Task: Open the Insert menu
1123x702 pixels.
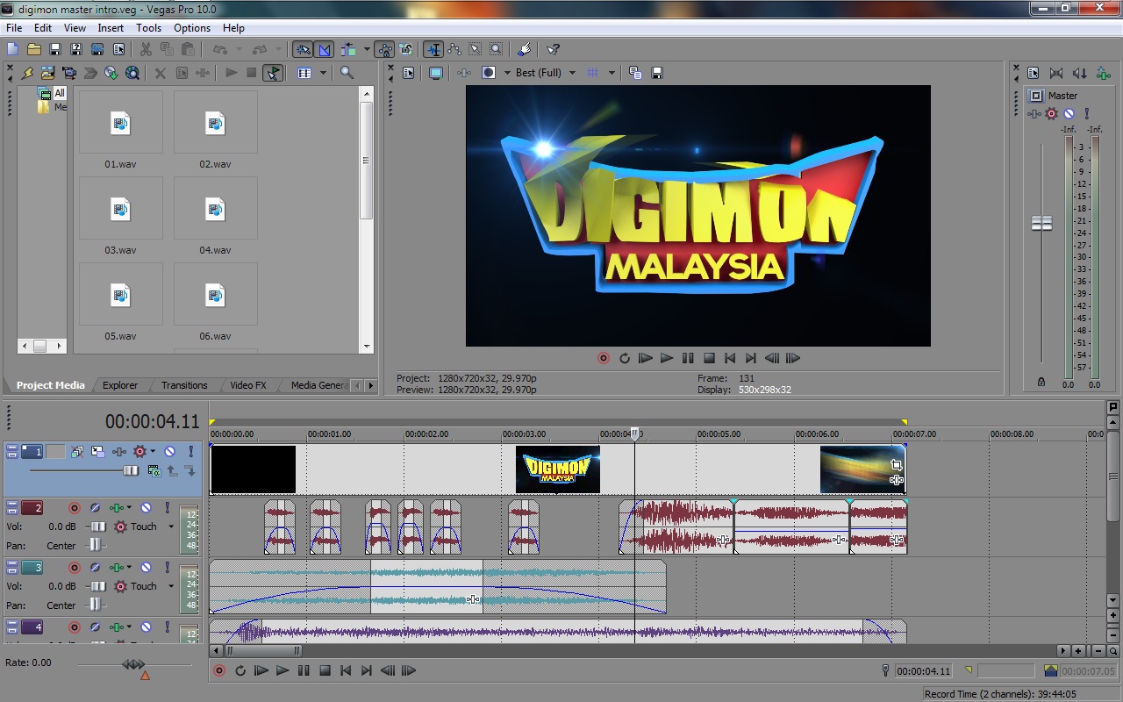Action: [111, 28]
